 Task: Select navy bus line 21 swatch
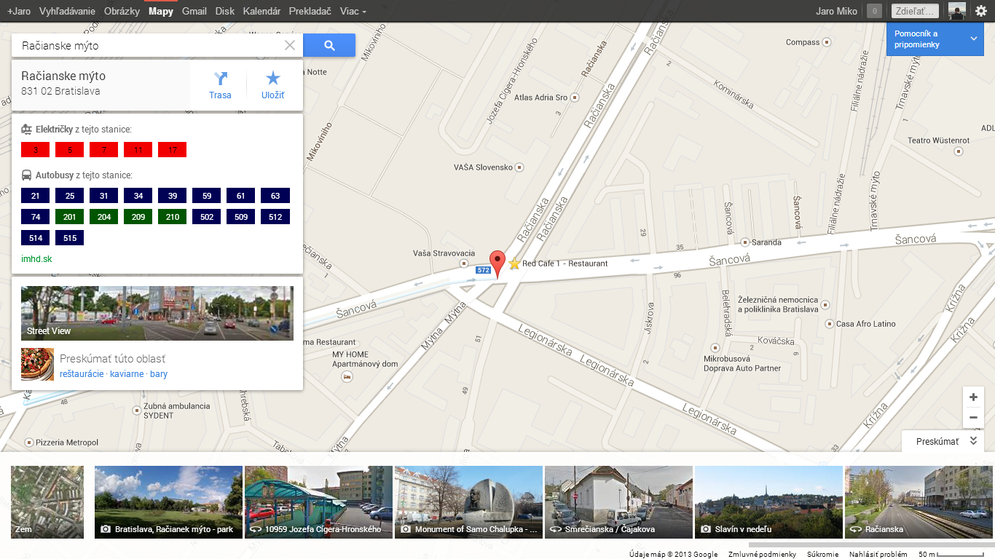36,196
